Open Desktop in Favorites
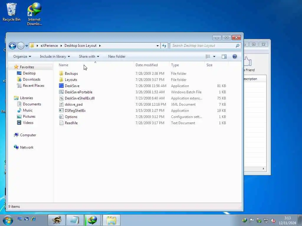The height and width of the screenshot is (226, 302). tap(29, 73)
